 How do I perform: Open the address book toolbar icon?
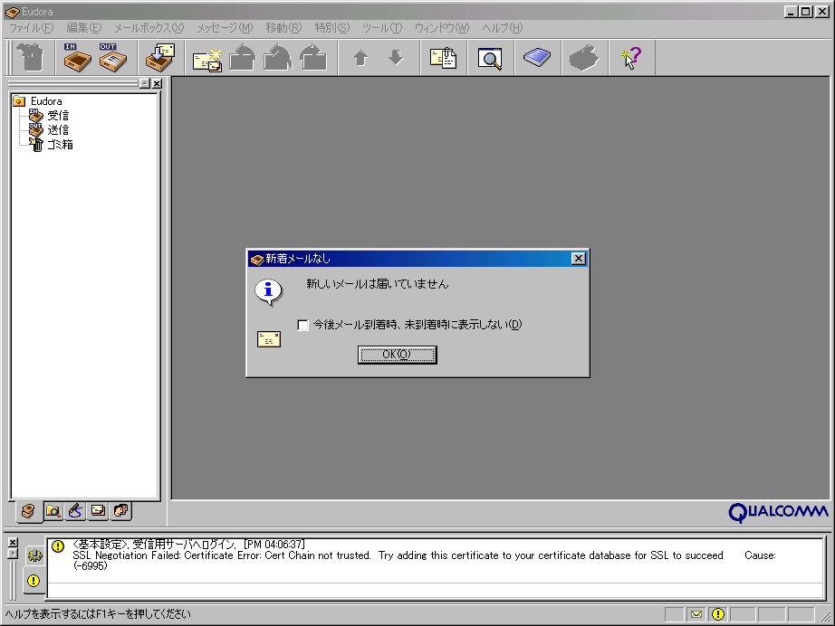click(537, 57)
